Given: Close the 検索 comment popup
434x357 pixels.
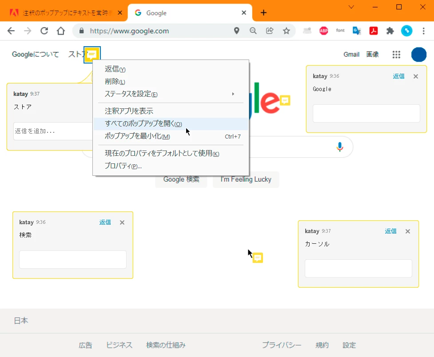Looking at the screenshot, I should (122, 222).
